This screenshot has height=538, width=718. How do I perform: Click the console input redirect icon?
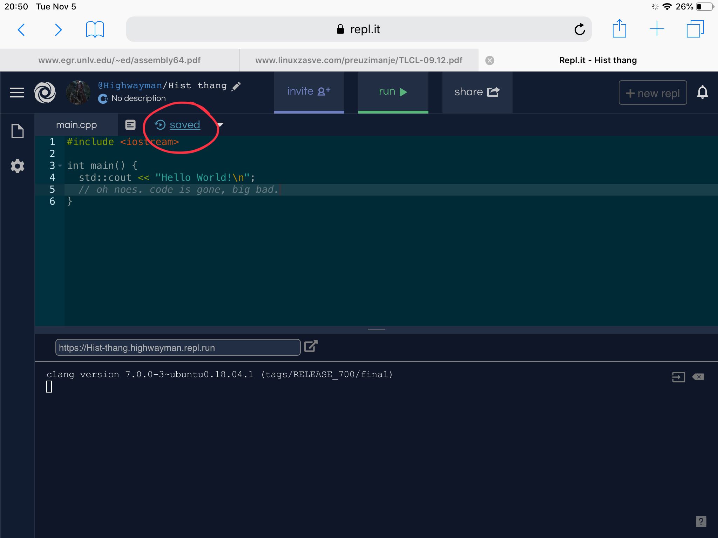point(678,377)
